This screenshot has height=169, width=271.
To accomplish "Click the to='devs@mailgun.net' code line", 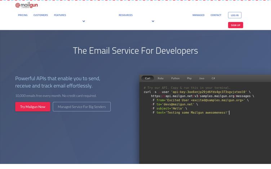I will (174, 104).
